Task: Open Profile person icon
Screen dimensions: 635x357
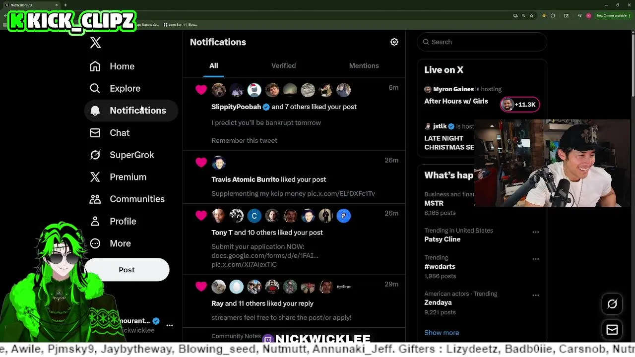Action: coord(95,221)
